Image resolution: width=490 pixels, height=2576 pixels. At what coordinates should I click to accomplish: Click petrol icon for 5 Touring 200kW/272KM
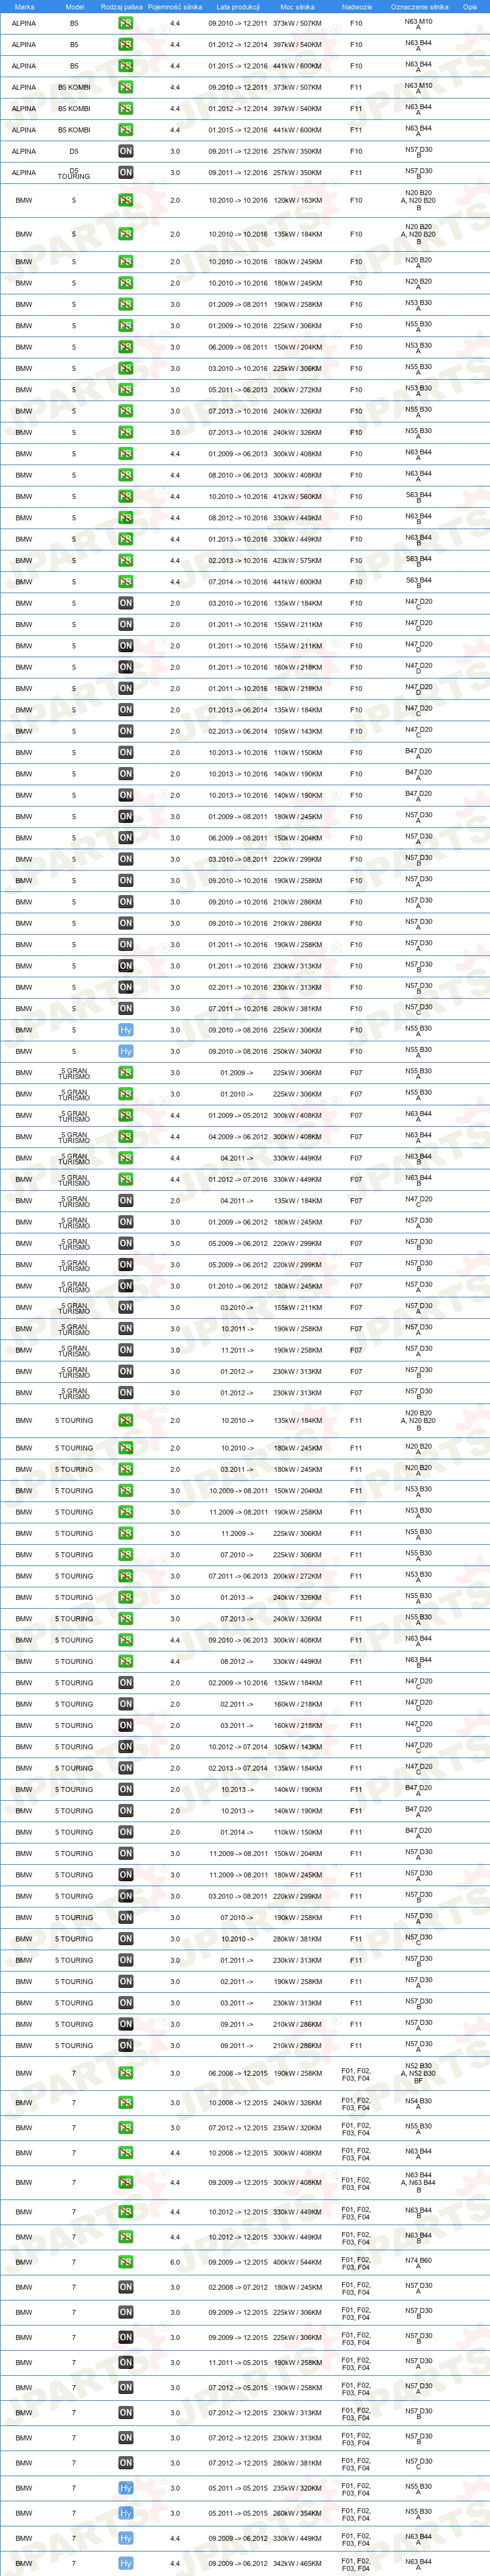(x=126, y=1577)
